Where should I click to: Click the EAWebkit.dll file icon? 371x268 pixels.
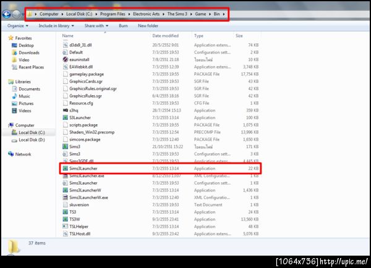(66, 67)
